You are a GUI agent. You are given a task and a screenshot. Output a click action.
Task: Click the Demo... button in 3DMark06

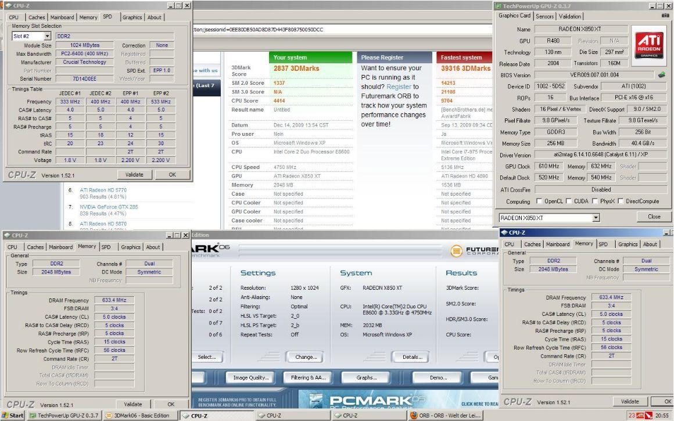[x=438, y=377]
